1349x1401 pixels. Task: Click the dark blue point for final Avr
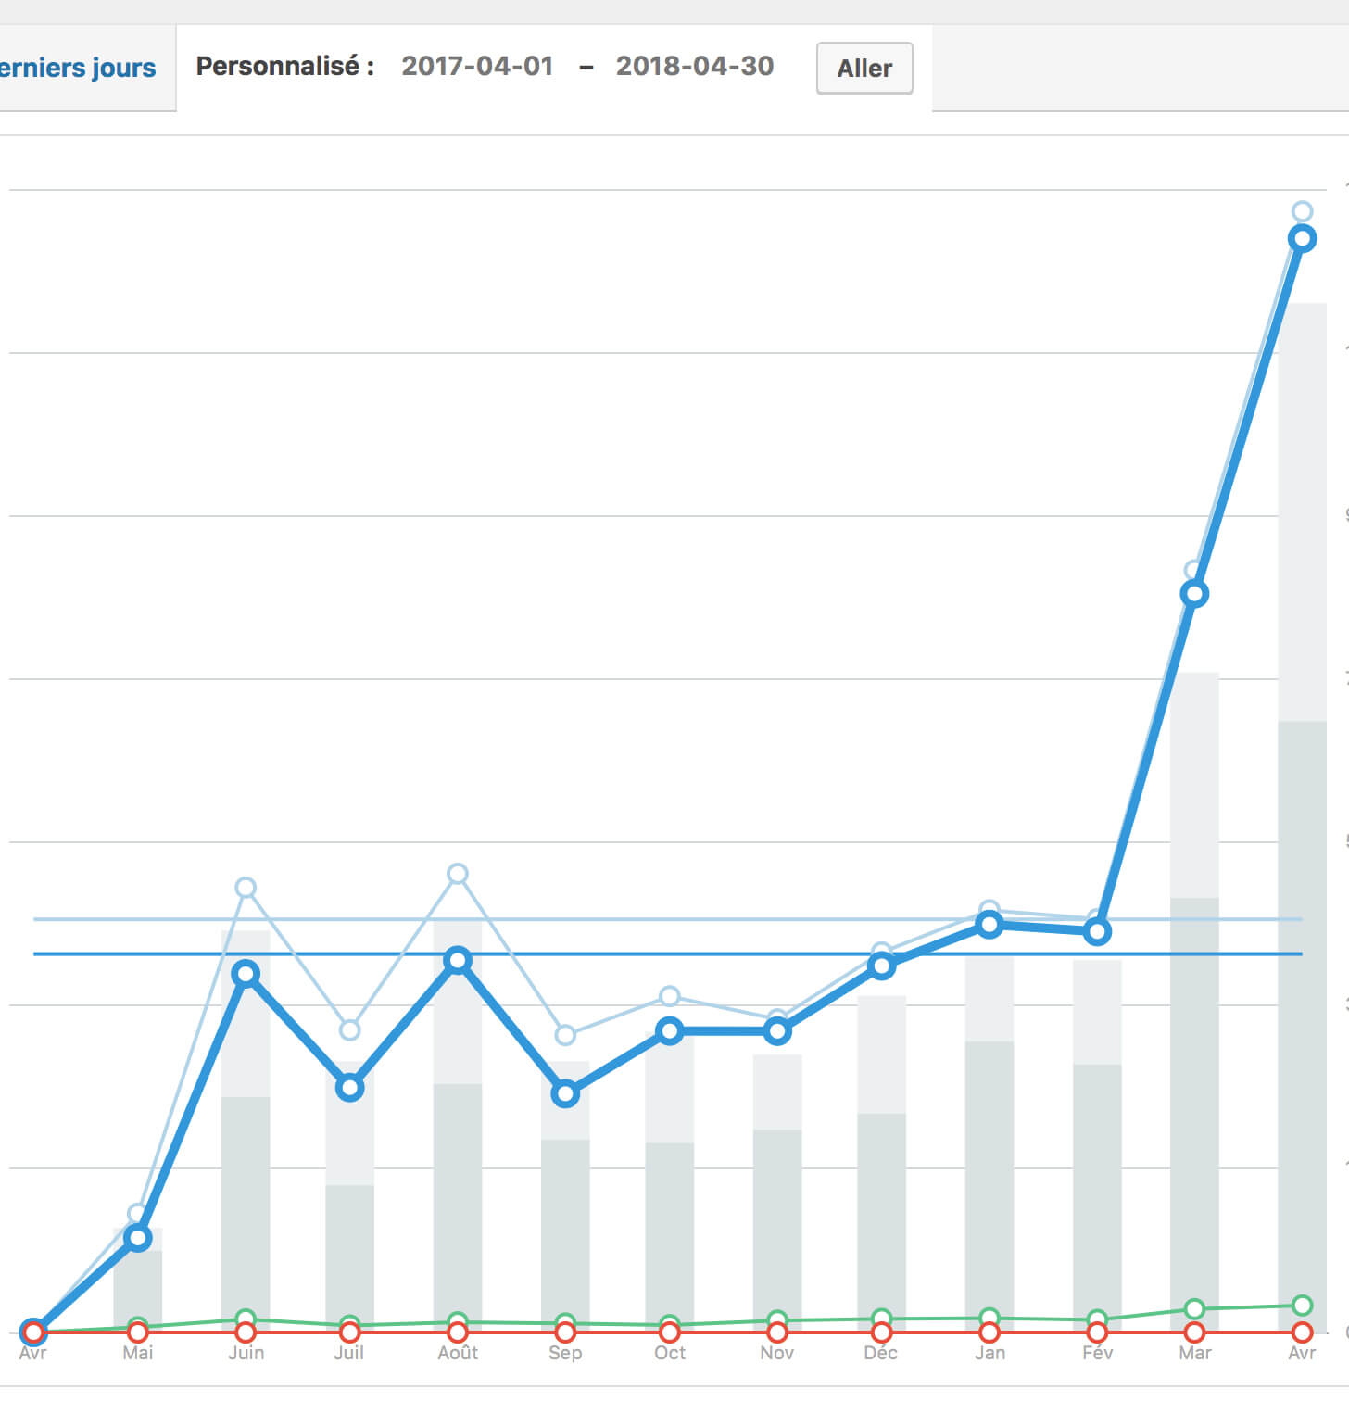(x=1302, y=239)
